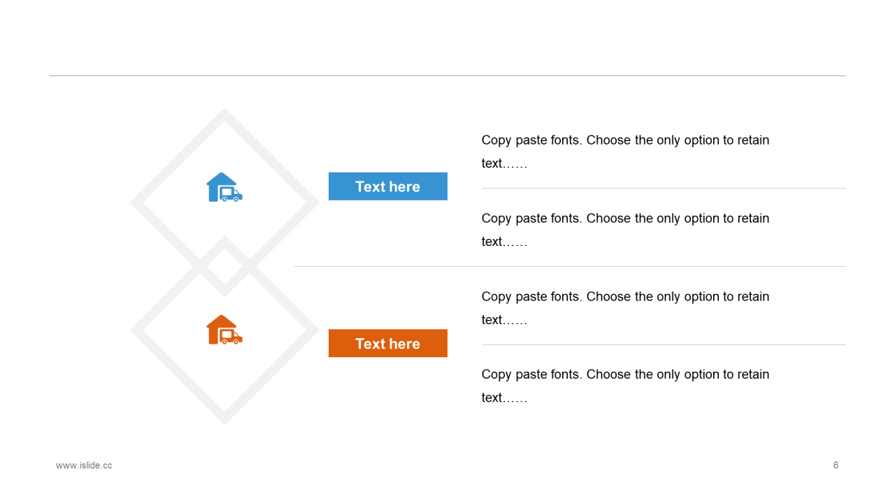Select the horizontal line under the title area
The height and width of the screenshot is (503, 895).
[447, 75]
